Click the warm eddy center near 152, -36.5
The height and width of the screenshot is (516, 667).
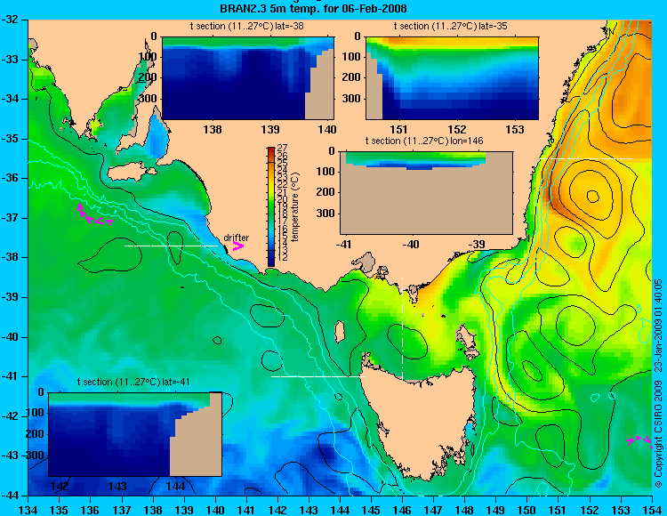(x=592, y=196)
